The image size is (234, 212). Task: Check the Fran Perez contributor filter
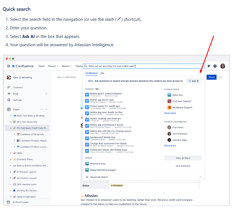tap(165, 127)
